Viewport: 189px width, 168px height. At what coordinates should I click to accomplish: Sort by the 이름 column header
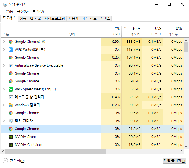point(34,31)
